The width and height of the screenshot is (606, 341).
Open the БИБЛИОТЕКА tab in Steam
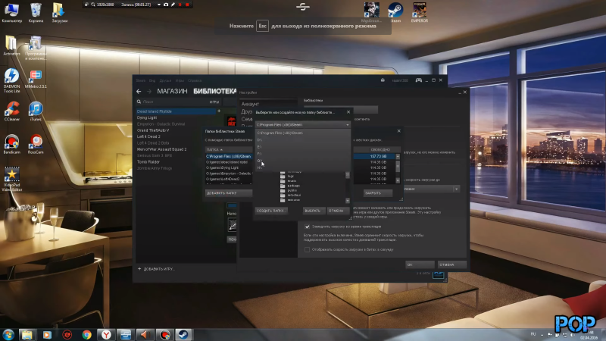(215, 91)
